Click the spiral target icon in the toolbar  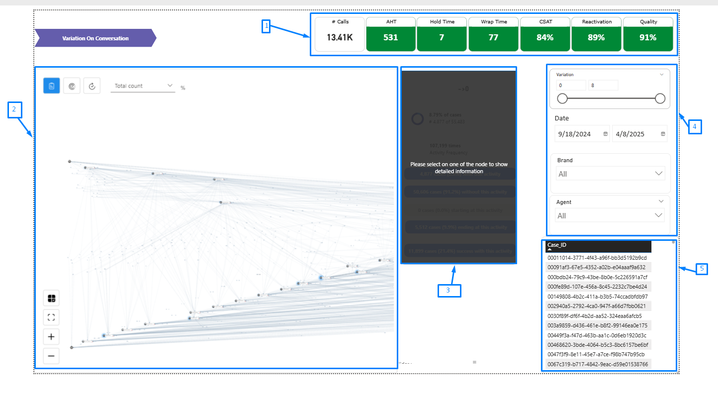tap(72, 85)
